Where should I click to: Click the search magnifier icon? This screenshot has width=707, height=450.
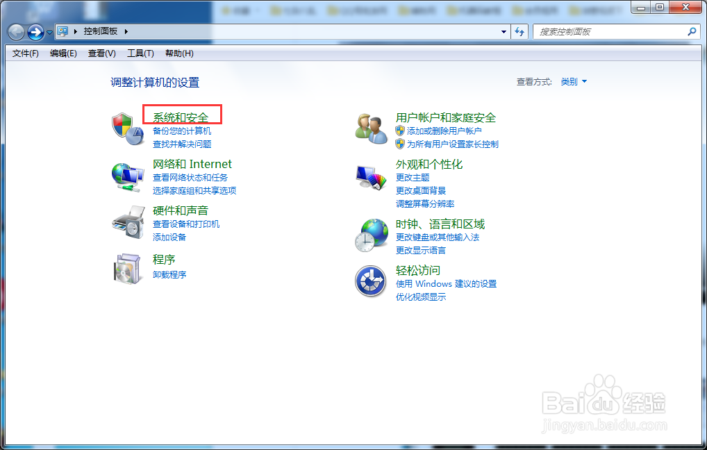692,31
